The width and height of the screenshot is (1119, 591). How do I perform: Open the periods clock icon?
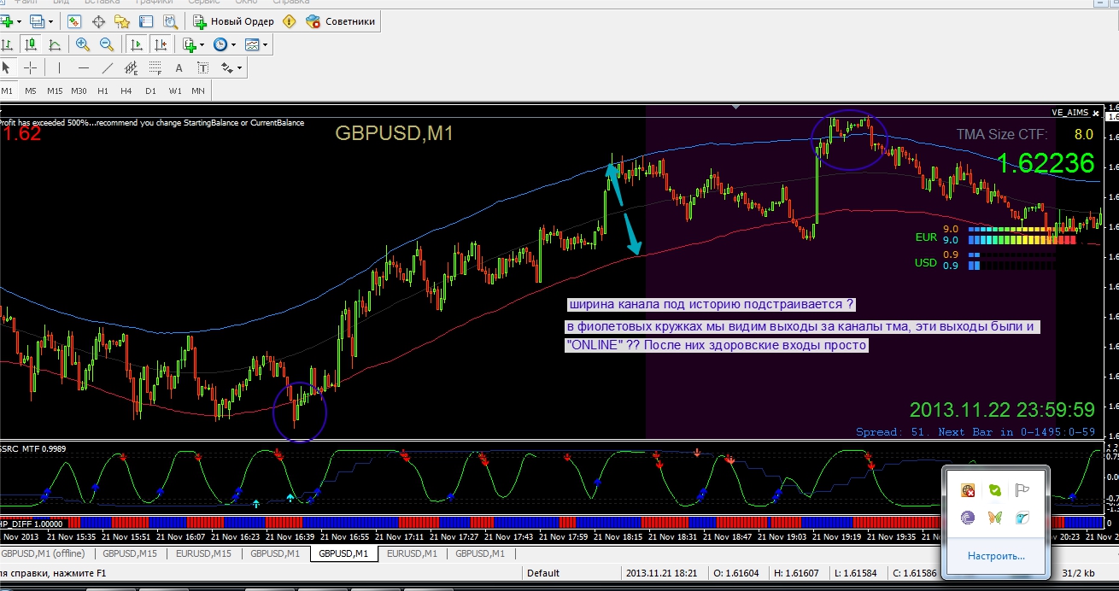220,44
